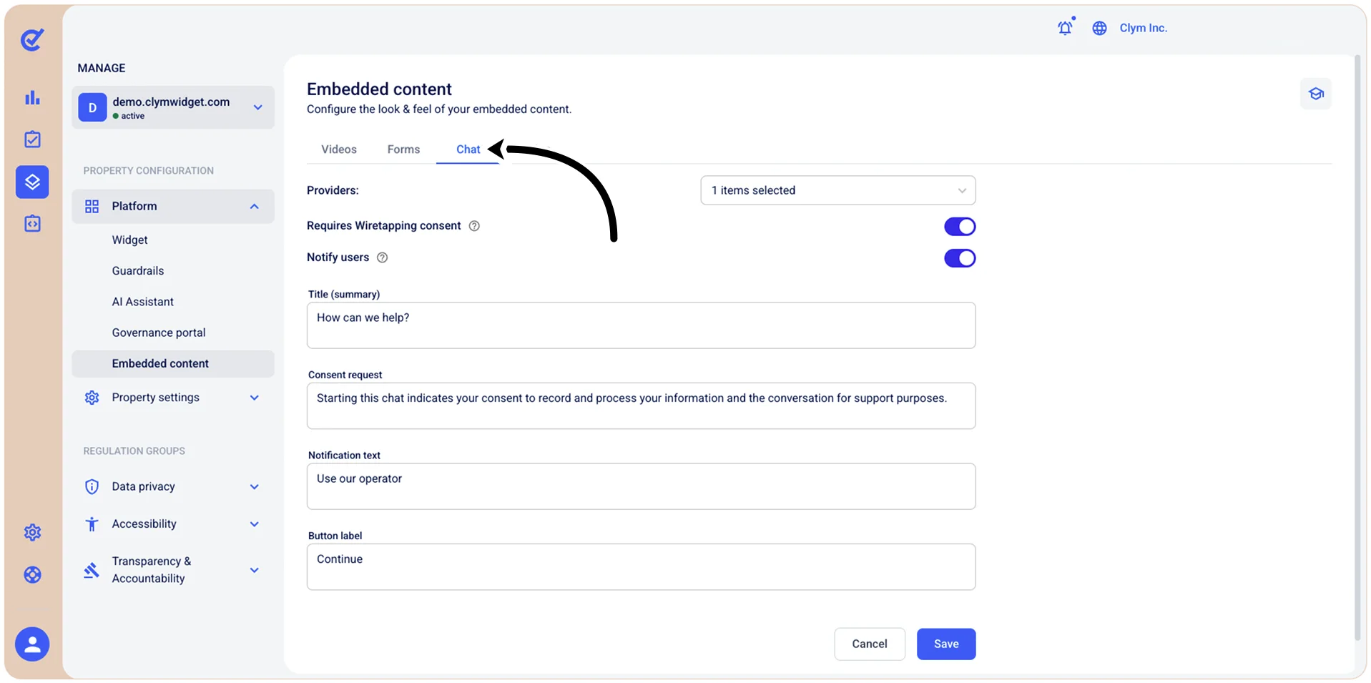Select the layers manage icon in sidebar
The width and height of the screenshot is (1371, 683).
click(32, 182)
